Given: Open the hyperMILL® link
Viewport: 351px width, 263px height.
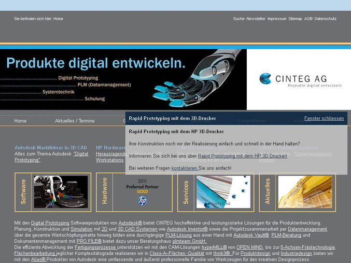Looking at the screenshot, I should tap(214, 248).
